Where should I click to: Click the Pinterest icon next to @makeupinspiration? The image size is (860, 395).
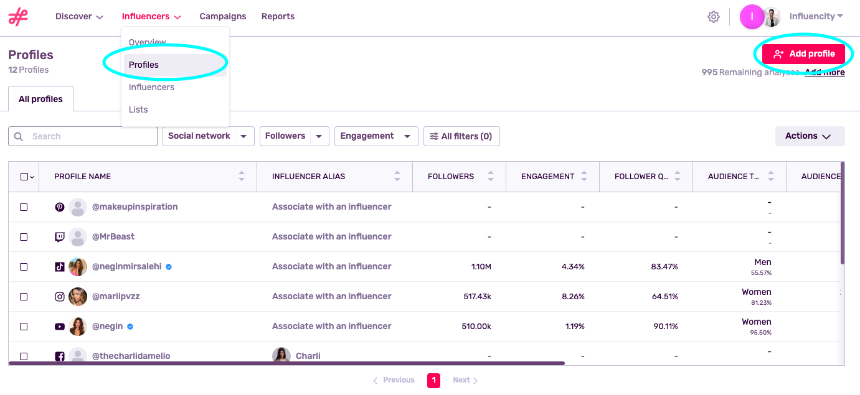(x=59, y=207)
